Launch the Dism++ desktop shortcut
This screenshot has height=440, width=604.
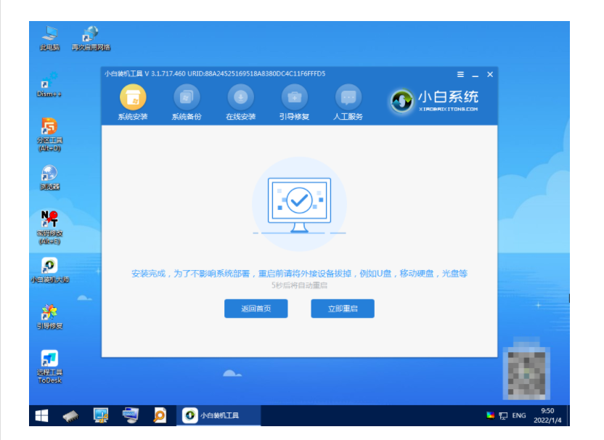coord(49,81)
